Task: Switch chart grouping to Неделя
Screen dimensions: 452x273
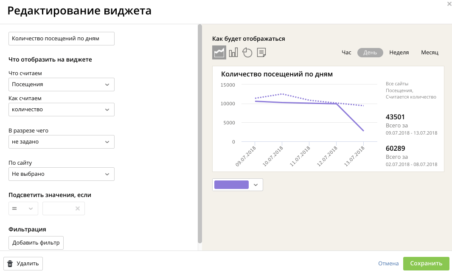Action: pyautogui.click(x=399, y=53)
